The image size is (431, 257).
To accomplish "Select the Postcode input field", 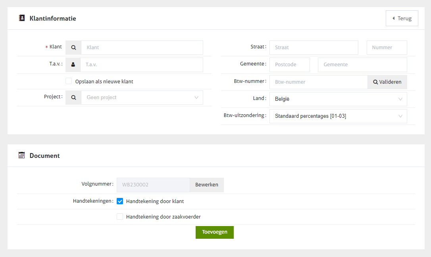I will click(x=289, y=65).
